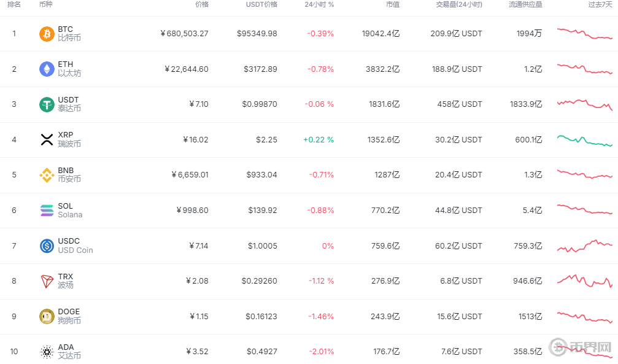Click the Solana SOL coin icon
This screenshot has width=618, height=364.
click(47, 211)
